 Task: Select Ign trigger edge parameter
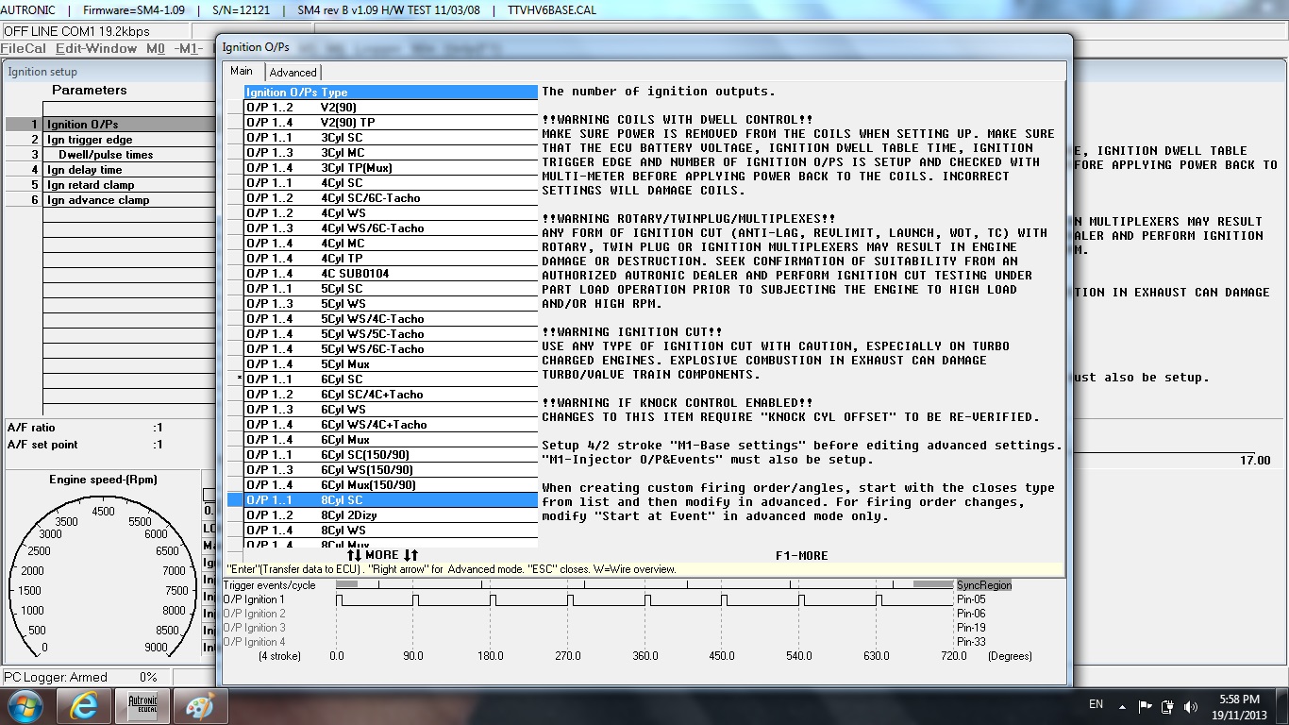110,140
